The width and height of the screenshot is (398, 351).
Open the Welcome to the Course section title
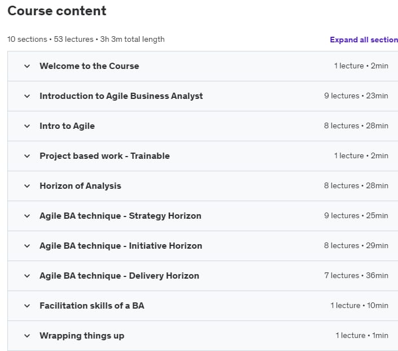click(89, 66)
